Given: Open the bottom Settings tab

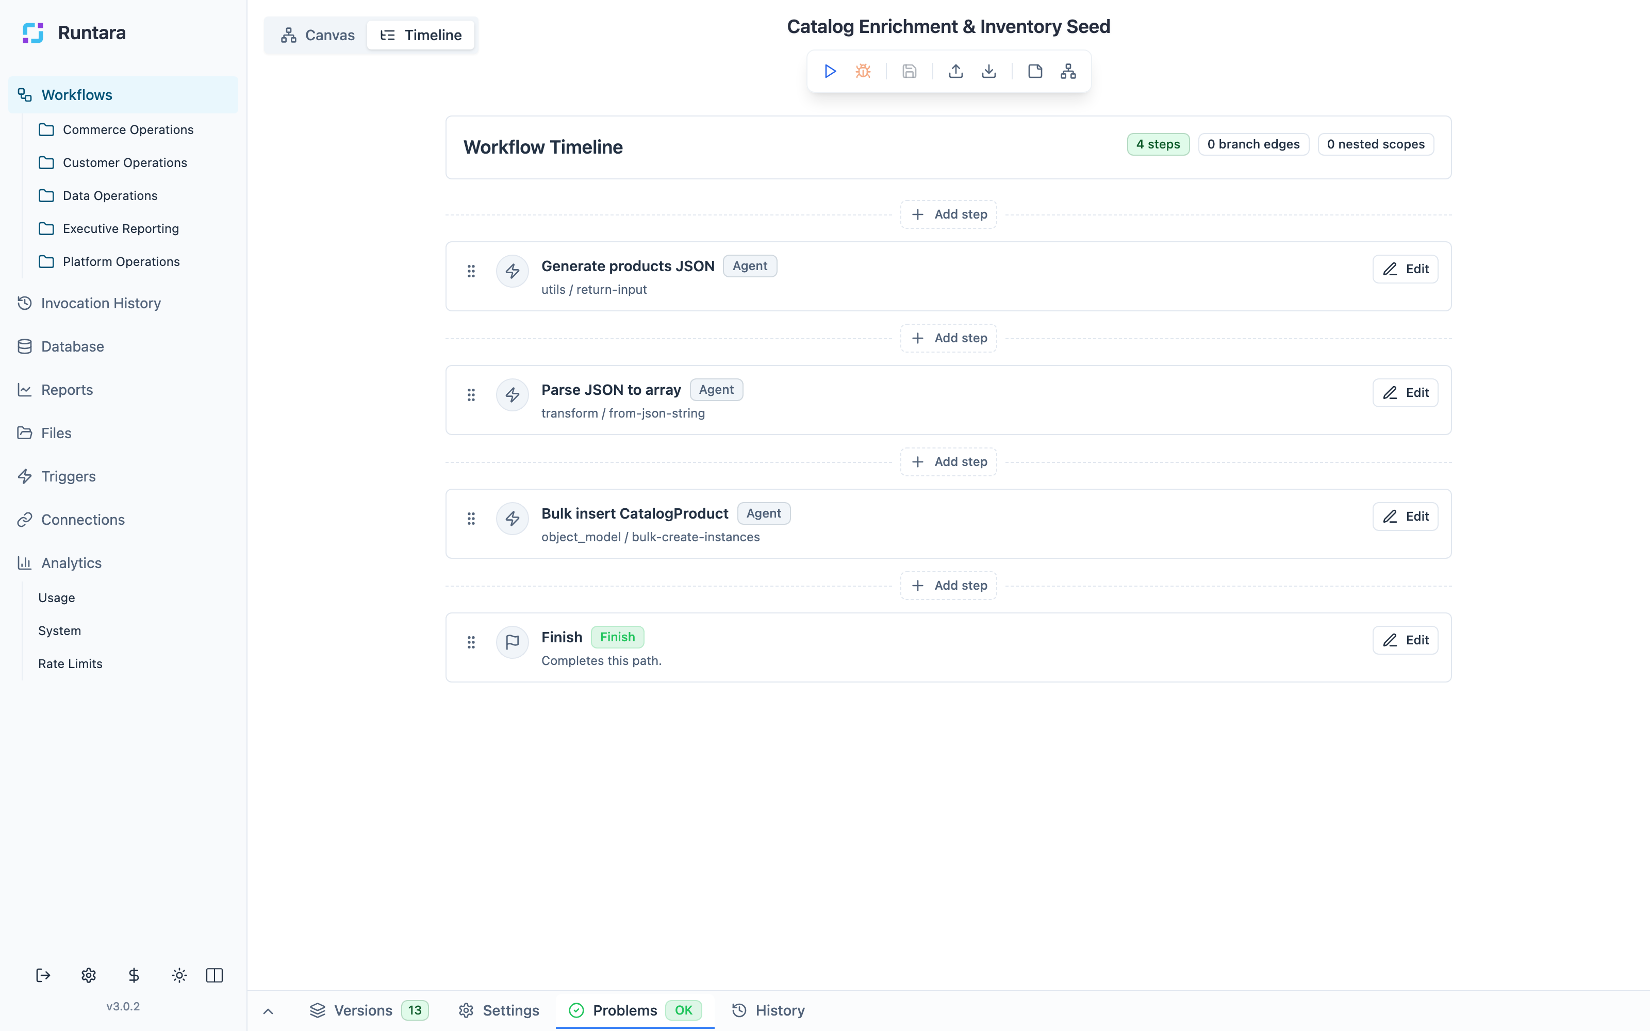Looking at the screenshot, I should (x=499, y=1010).
